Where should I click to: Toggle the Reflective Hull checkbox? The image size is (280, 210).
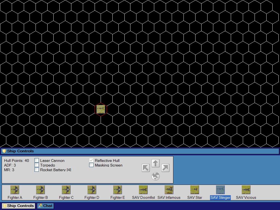pyautogui.click(x=91, y=160)
